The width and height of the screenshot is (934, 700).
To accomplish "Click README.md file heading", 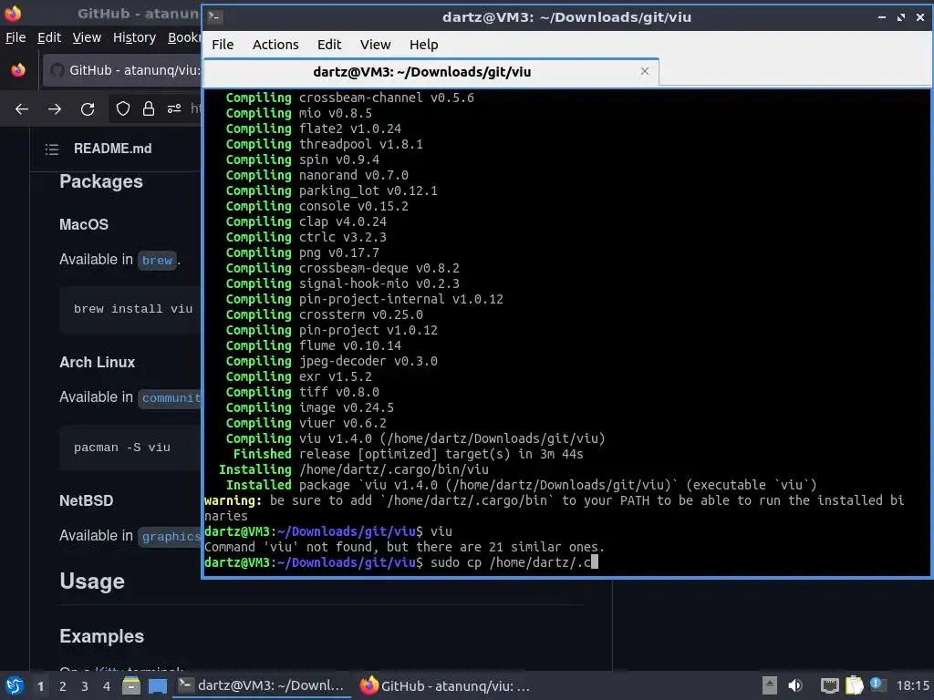I will pyautogui.click(x=112, y=149).
